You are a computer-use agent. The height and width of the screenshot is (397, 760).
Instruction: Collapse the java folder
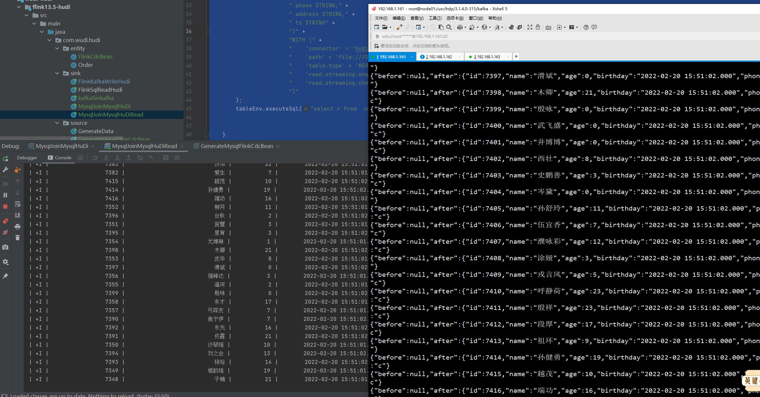point(42,32)
